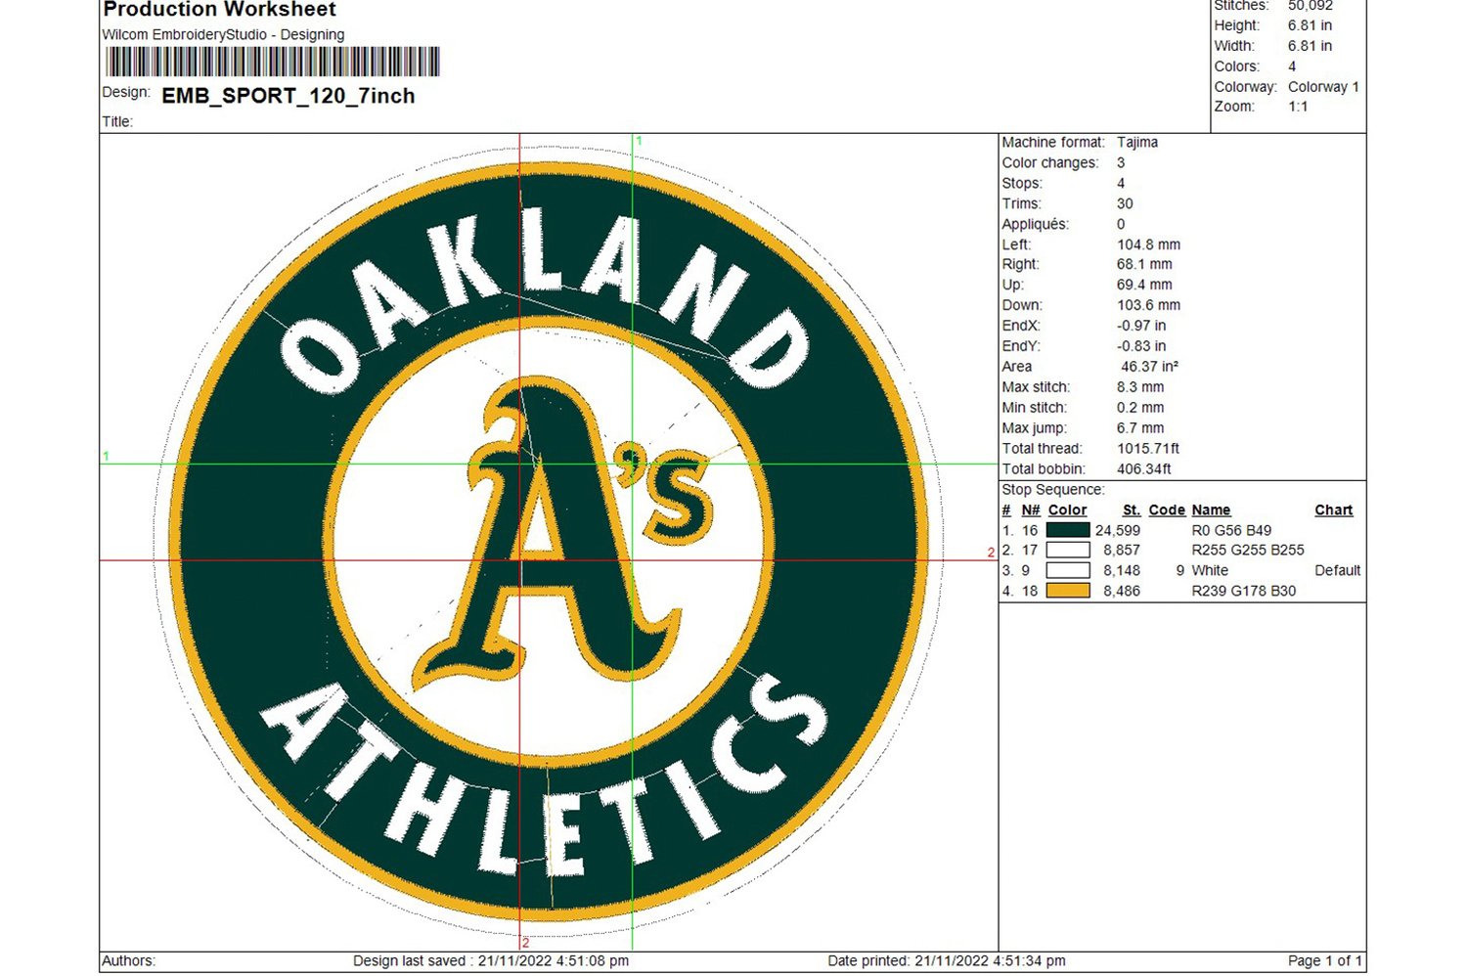Click the Down value 103.6 mm
The height and width of the screenshot is (976, 1467).
coord(1148,305)
